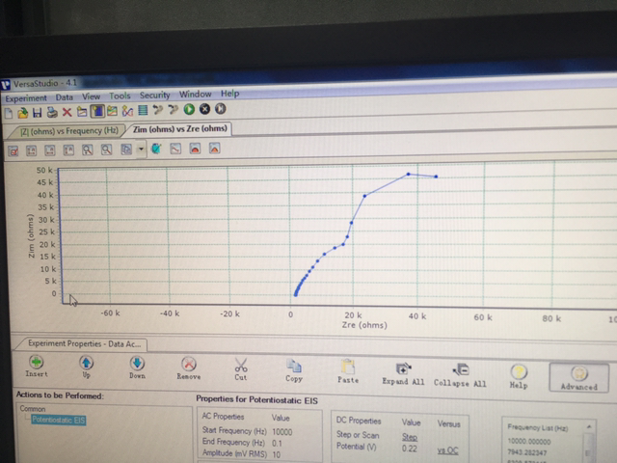Click Expand All button
This screenshot has width=617, height=463.
(403, 374)
